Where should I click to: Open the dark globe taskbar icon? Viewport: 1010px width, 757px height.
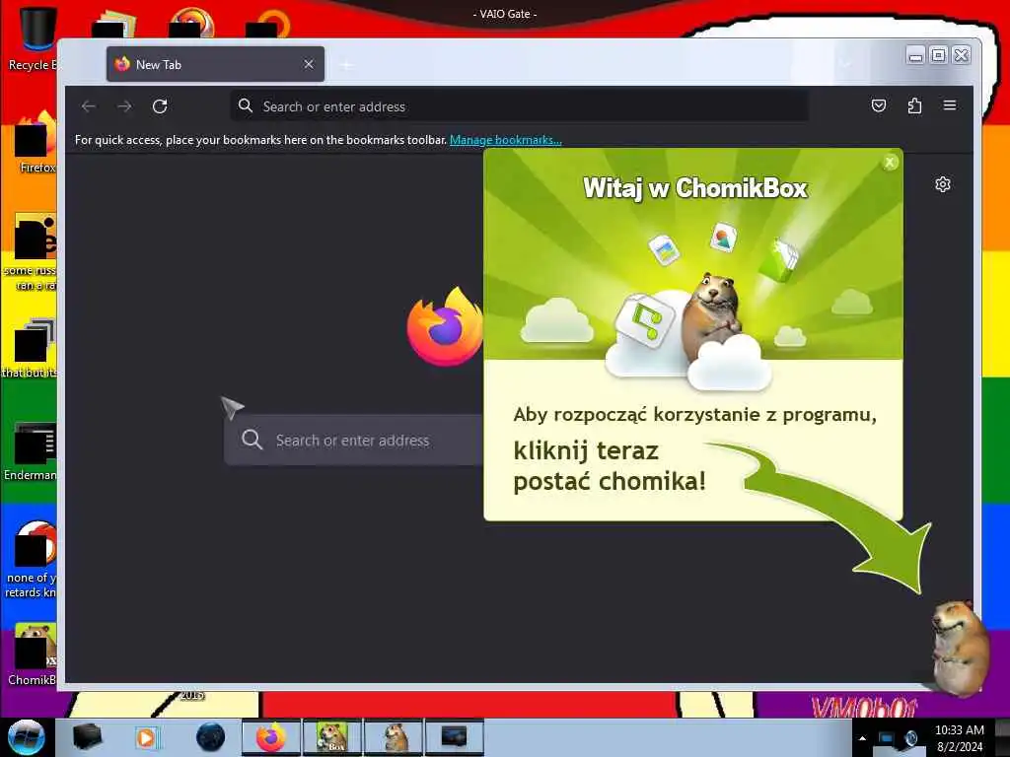[x=210, y=737]
